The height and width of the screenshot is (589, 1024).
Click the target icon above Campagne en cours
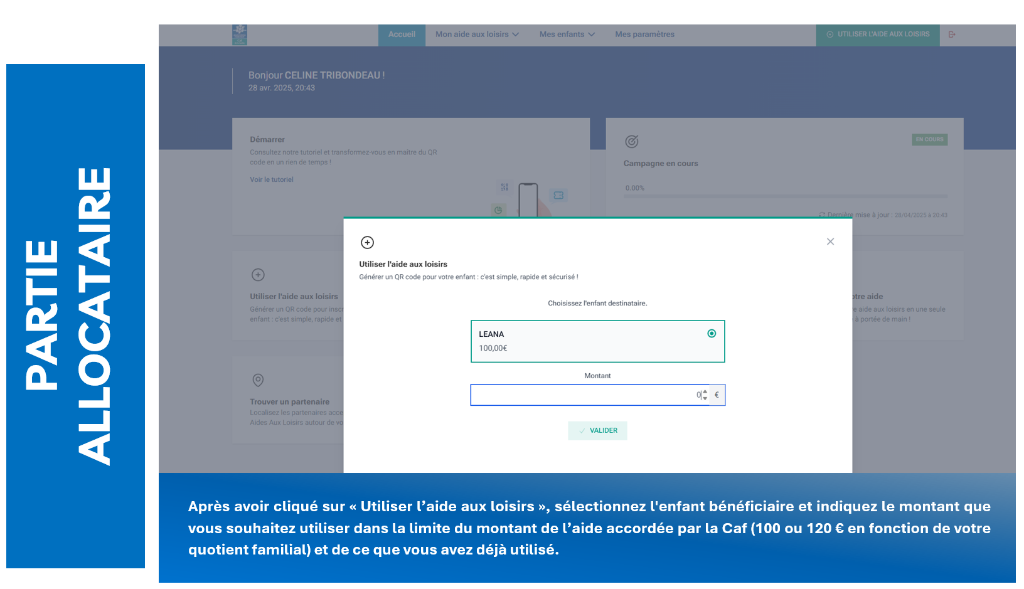pos(632,142)
